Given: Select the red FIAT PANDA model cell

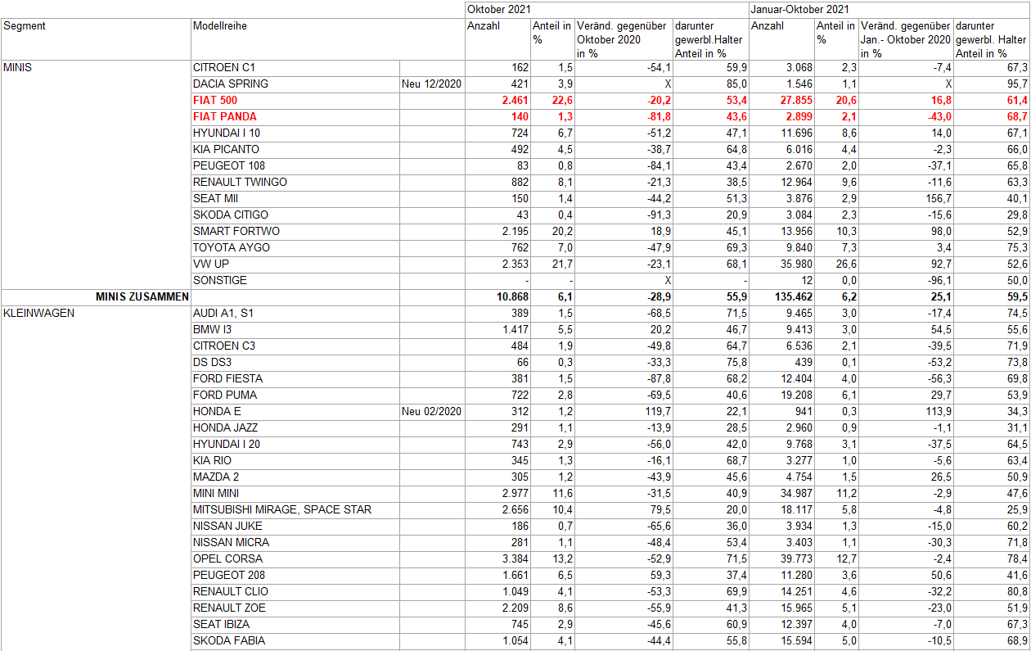Looking at the screenshot, I should point(224,116).
